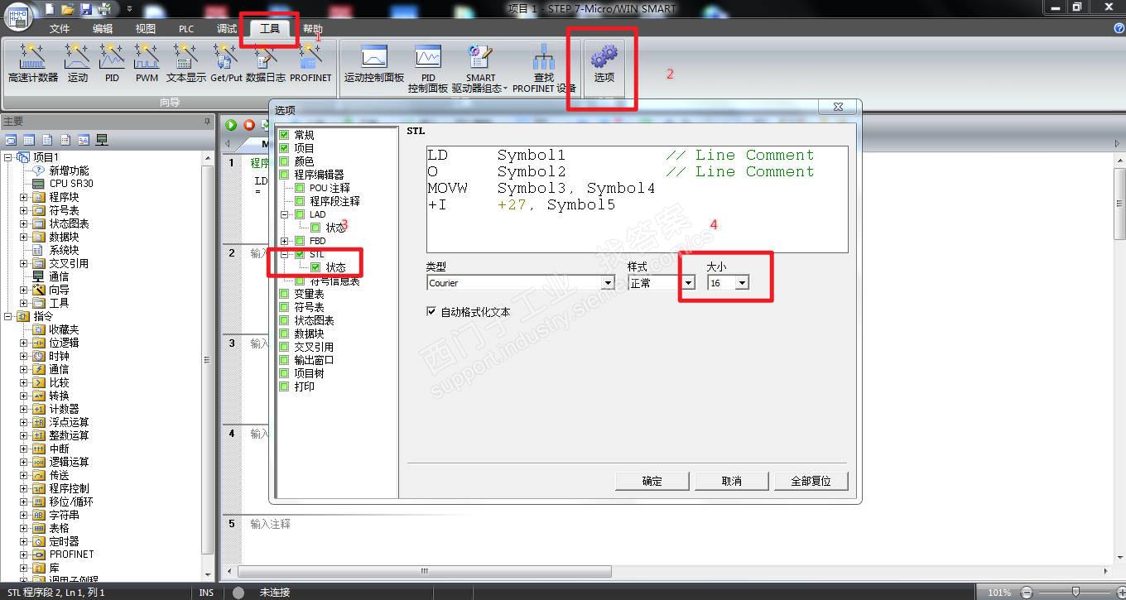Toggle the STL node checkbox in options tree
Screen dimensions: 1126x600
coord(300,254)
